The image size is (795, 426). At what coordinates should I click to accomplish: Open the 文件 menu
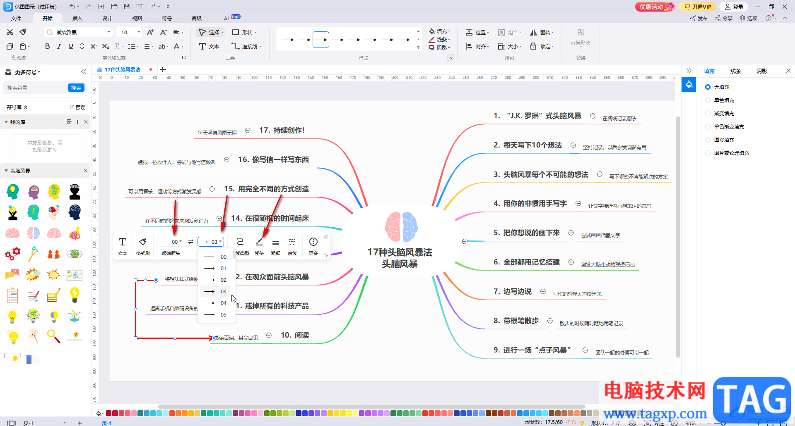coord(16,18)
